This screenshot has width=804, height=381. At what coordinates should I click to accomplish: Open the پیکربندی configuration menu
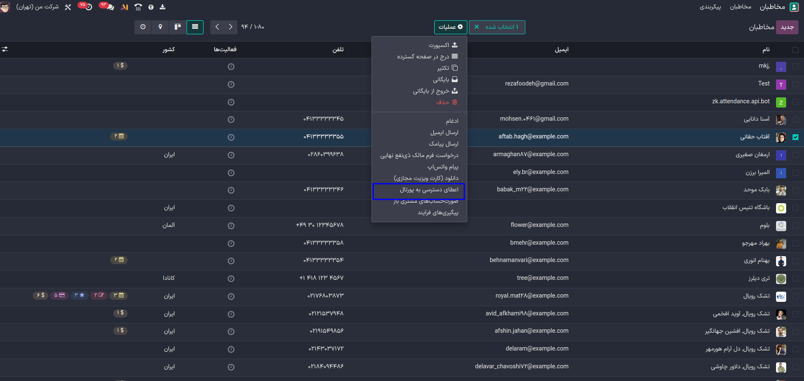coord(710,7)
